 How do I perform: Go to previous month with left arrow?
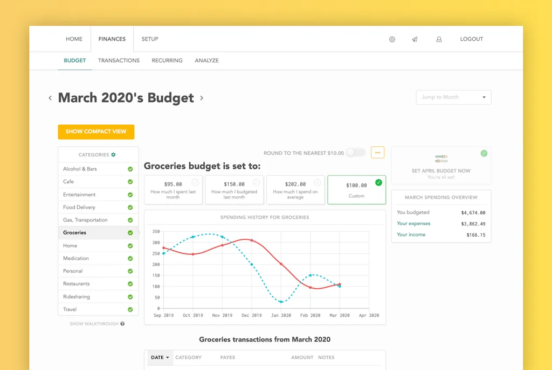[50, 98]
